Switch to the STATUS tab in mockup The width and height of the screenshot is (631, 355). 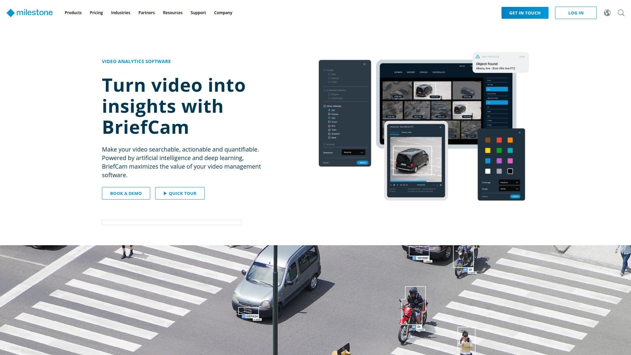click(424, 72)
